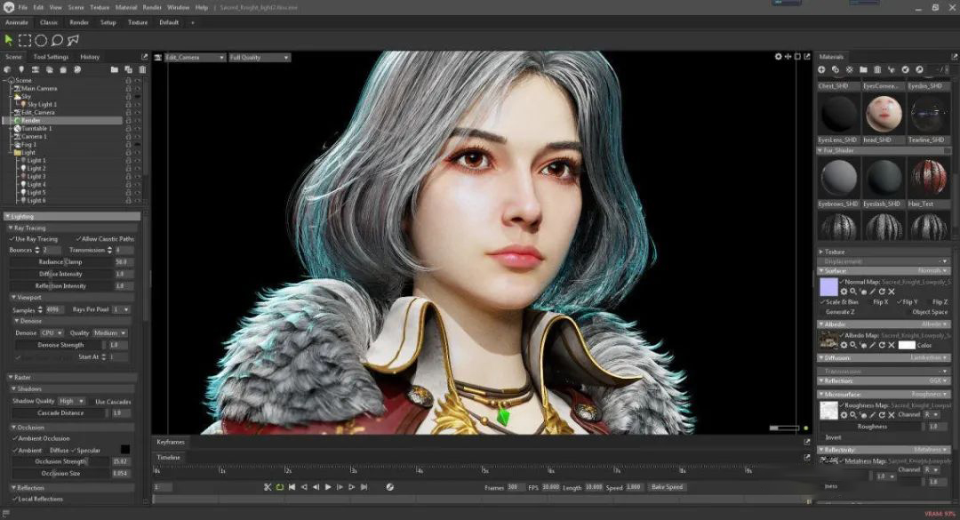
Task: Open Denoise Quality Medium dropdown
Action: [x=110, y=333]
